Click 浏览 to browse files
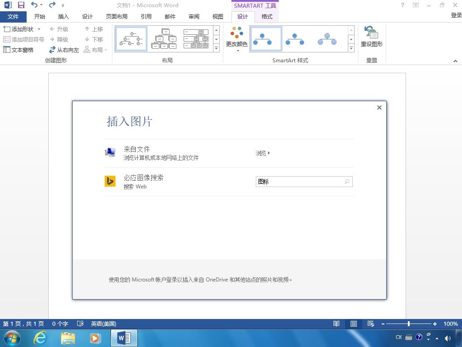Image resolution: width=462 pixels, height=347 pixels. coord(262,153)
